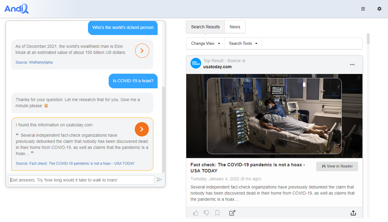The width and height of the screenshot is (388, 222).
Task: Click the thumbs down icon on result
Action: (x=206, y=213)
